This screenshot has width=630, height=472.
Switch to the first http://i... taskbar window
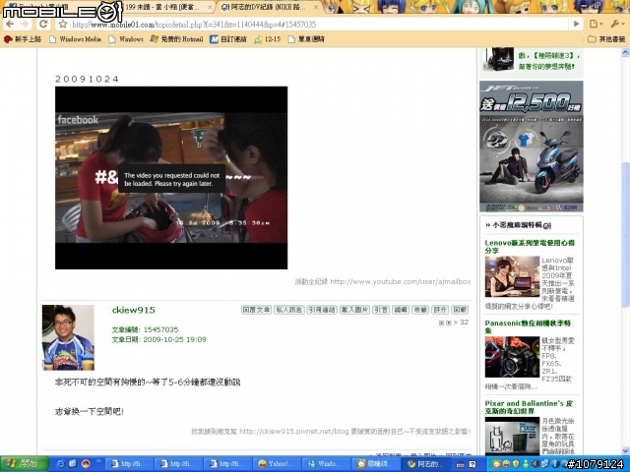coord(128,463)
